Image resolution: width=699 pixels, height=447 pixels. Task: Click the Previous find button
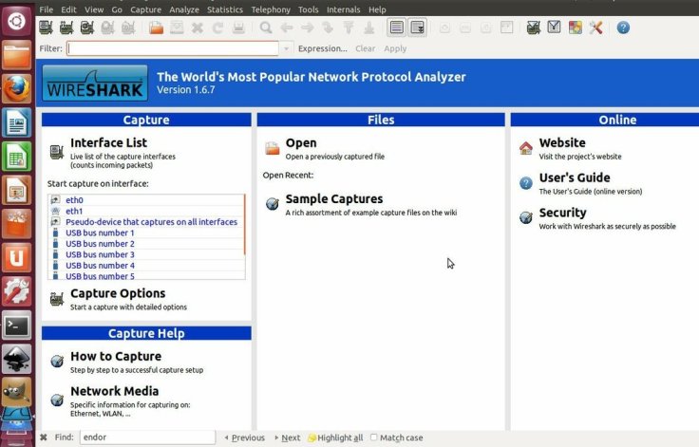click(245, 438)
